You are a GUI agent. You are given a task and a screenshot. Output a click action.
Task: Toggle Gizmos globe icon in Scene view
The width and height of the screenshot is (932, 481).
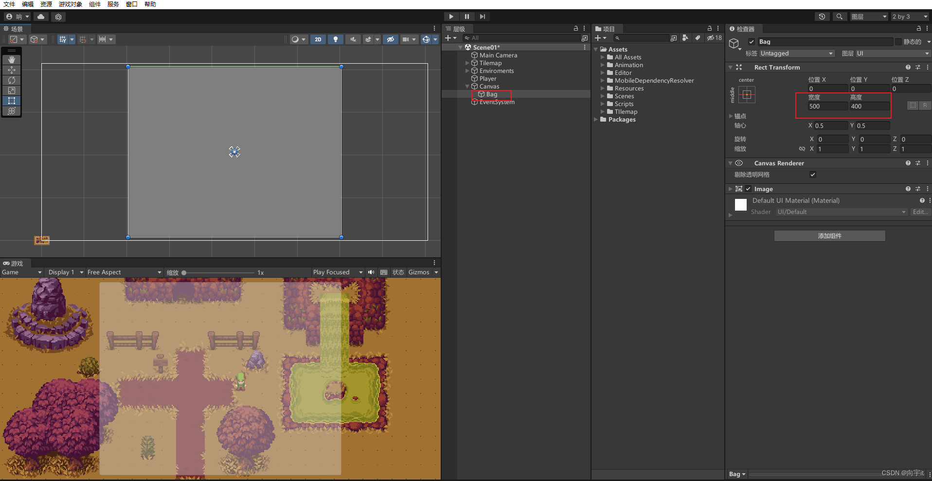tap(426, 39)
